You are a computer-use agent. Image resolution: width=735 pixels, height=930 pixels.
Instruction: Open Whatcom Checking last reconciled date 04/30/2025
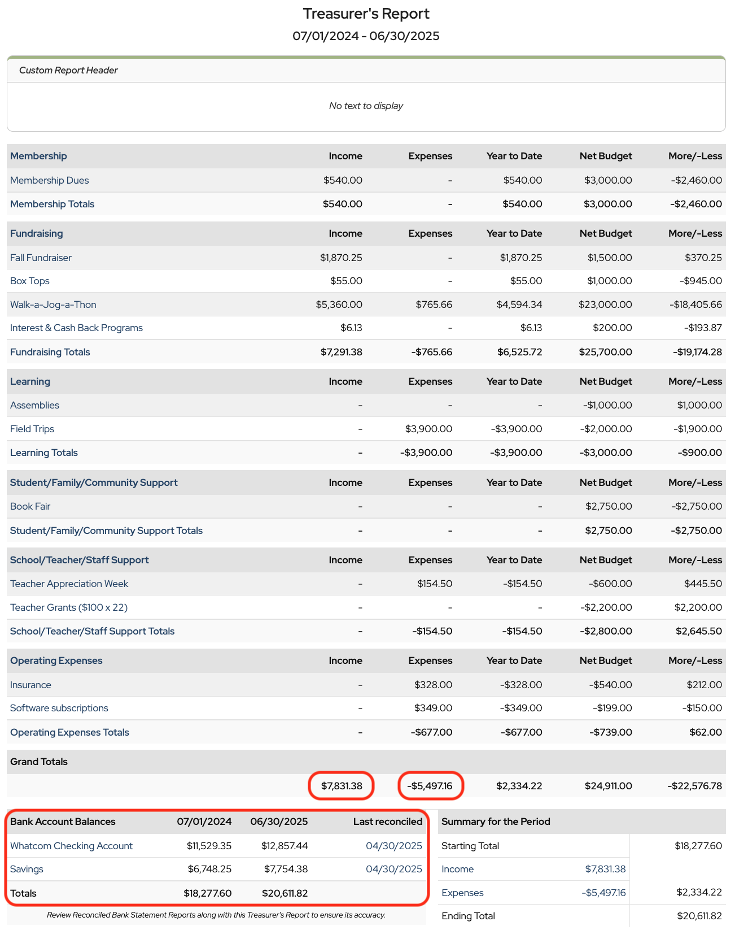point(393,846)
